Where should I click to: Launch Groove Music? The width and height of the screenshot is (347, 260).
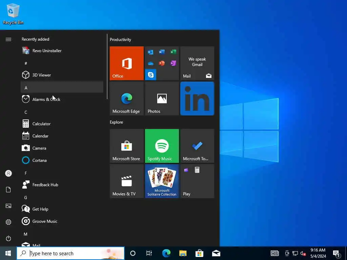(62, 221)
